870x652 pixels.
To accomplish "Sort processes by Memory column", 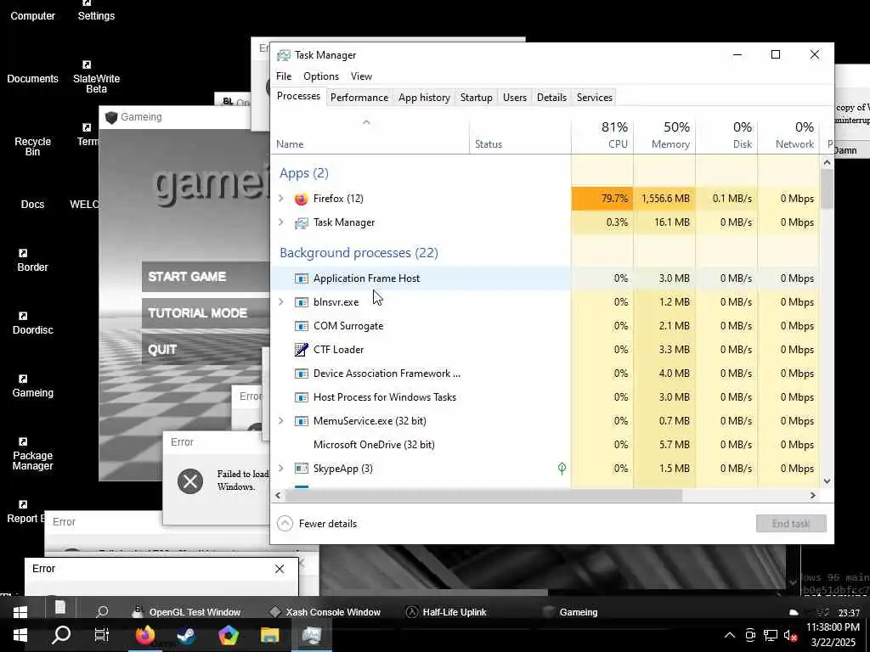I will (x=664, y=135).
